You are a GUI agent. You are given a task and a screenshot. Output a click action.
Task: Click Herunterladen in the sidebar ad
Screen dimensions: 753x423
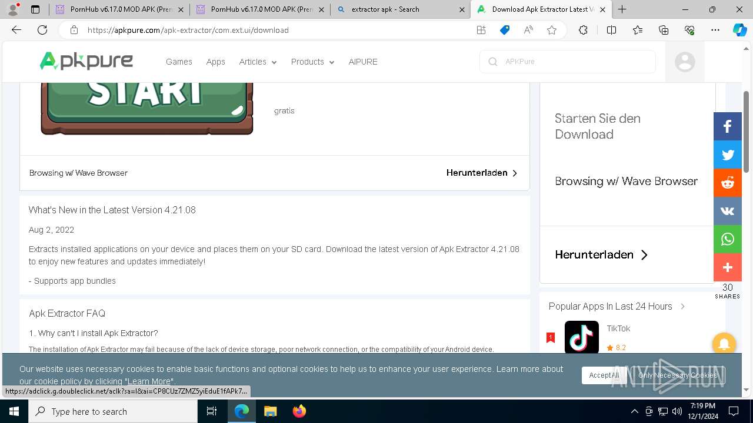pyautogui.click(x=601, y=254)
